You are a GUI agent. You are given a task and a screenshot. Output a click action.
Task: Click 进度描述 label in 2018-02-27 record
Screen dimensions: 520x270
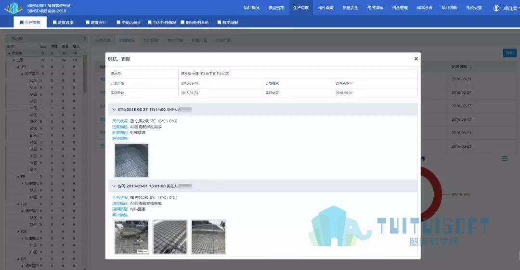[x=120, y=127]
